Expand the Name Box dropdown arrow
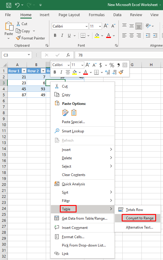Viewport: 163px width, 260px height. 29,55
